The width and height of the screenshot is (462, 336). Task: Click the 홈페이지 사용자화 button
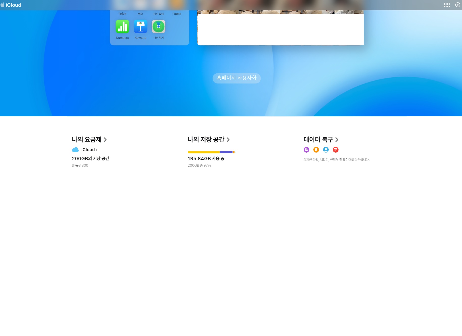tap(237, 78)
